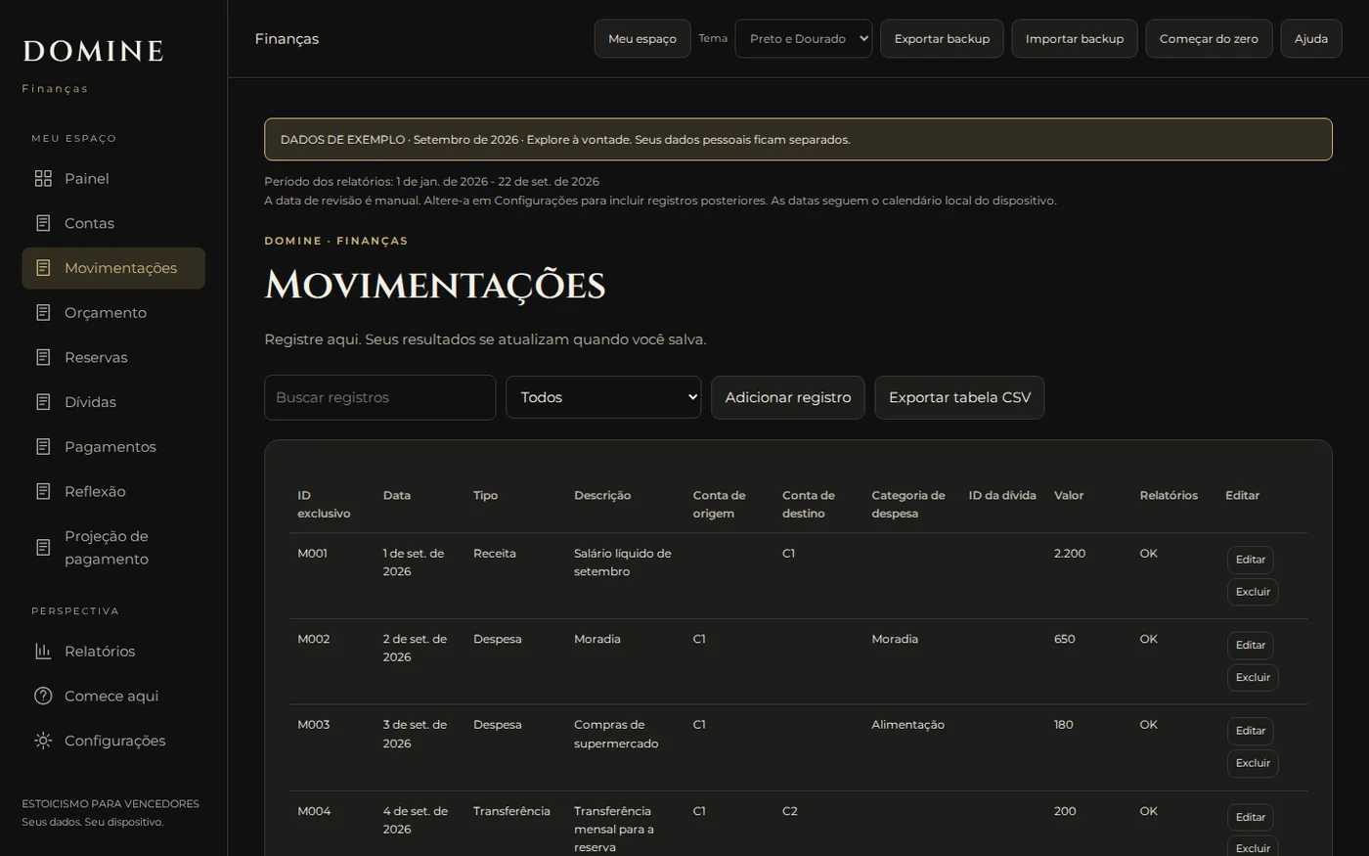Click the Orçamento document icon
The height and width of the screenshot is (856, 1369).
(43, 312)
